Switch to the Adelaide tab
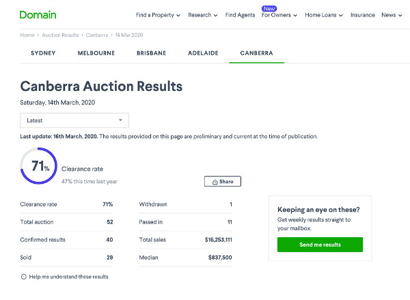Image resolution: width=410 pixels, height=300 pixels. coord(202,53)
